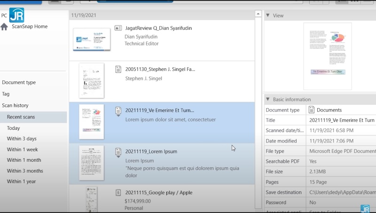Click the JR logo in top-left corner
Image resolution: width=376 pixels, height=213 pixels.
(x=16, y=15)
